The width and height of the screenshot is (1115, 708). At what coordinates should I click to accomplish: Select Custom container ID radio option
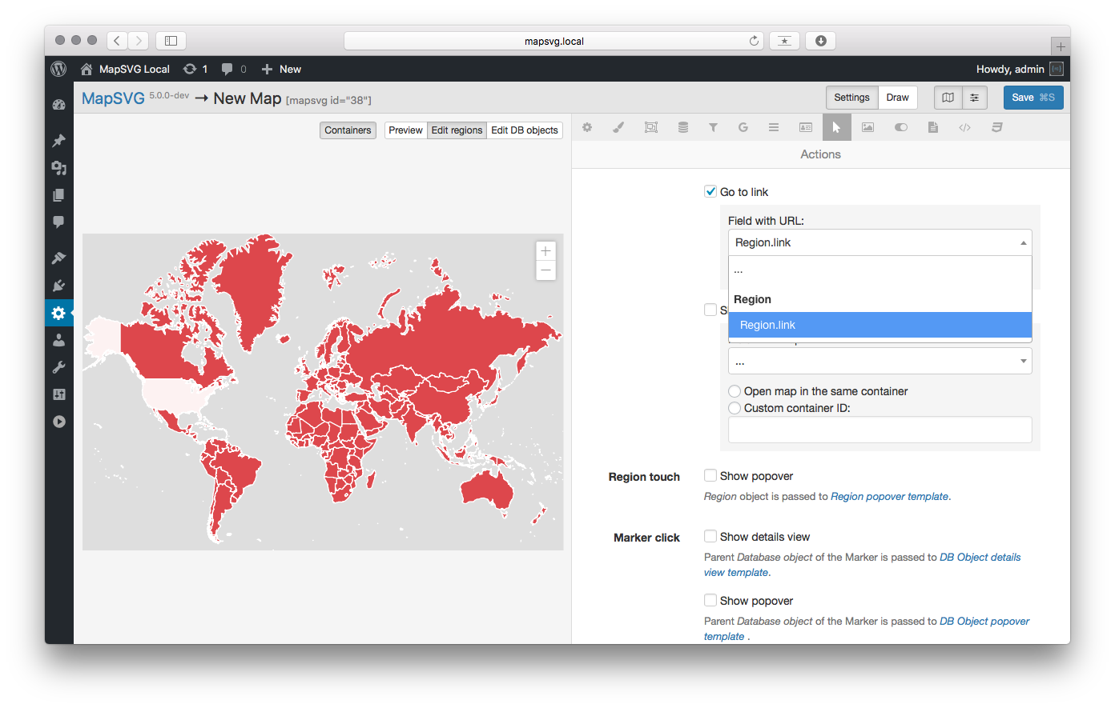pos(735,408)
